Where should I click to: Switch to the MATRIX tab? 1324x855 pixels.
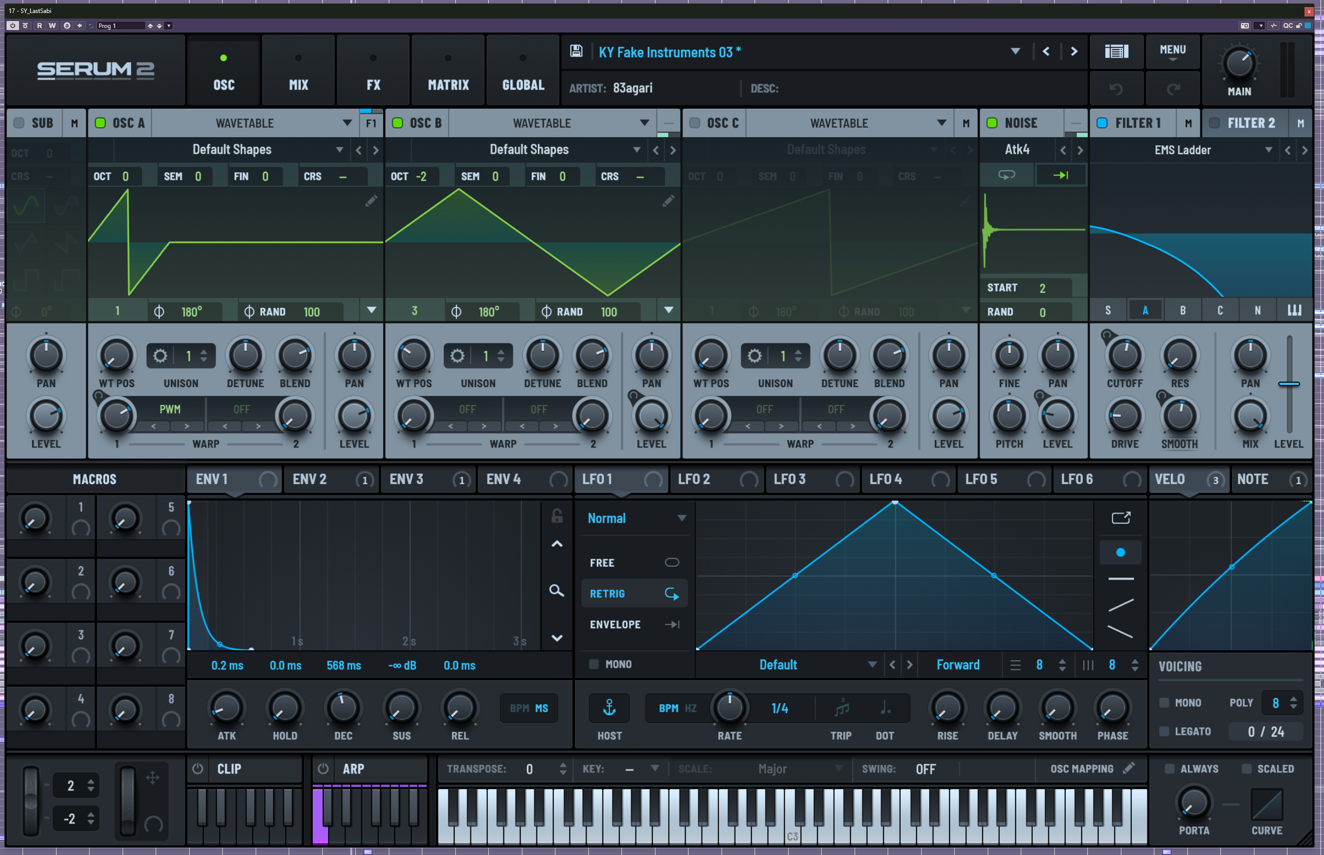[x=448, y=71]
